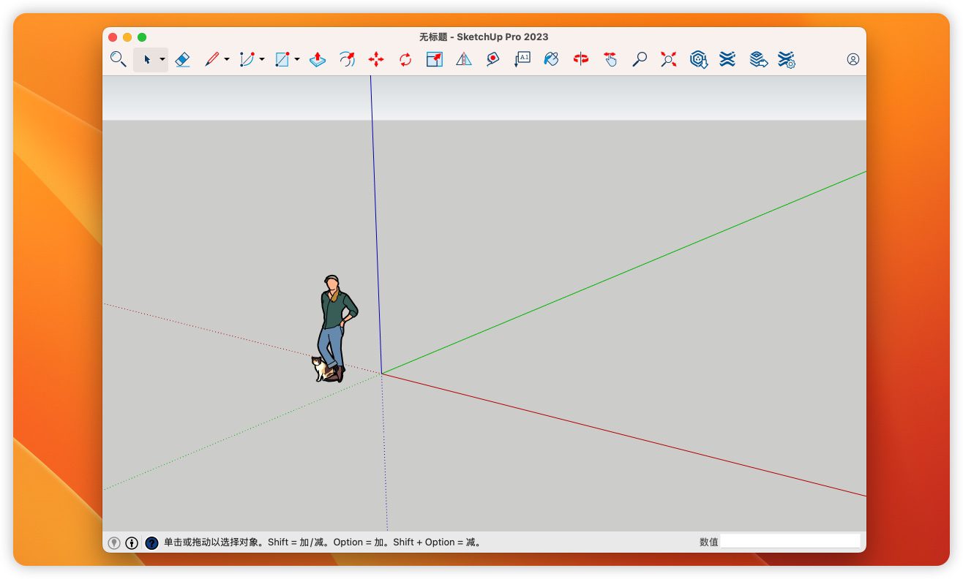Select the Orbit tool
This screenshot has height=579, width=963.
581,59
